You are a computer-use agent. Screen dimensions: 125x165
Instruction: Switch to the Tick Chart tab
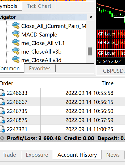pos(39,6)
